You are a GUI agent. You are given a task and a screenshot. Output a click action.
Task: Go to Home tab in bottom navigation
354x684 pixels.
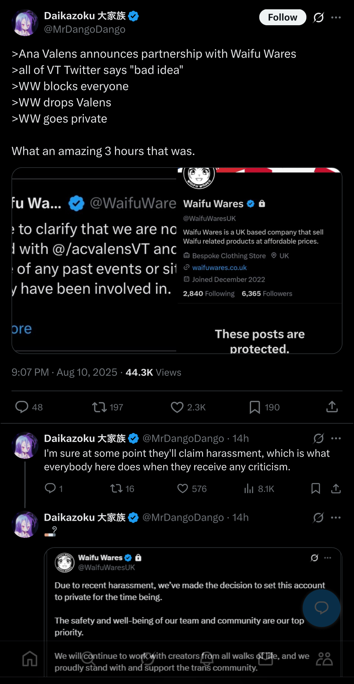tap(30, 658)
